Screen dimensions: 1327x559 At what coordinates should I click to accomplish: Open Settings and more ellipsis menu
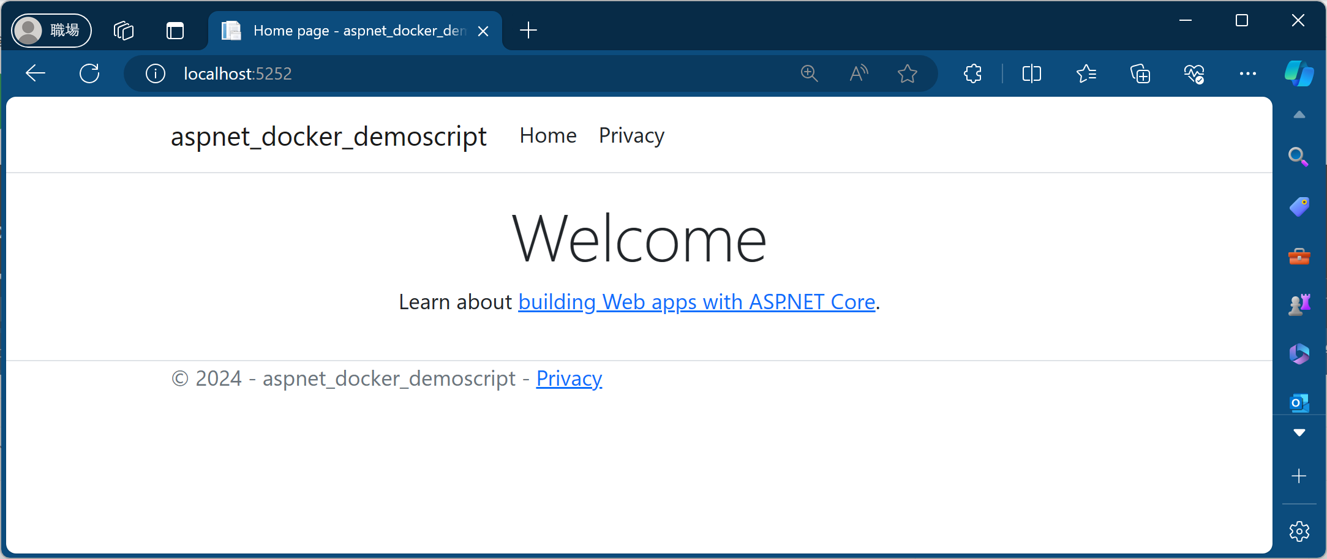pyautogui.click(x=1248, y=73)
